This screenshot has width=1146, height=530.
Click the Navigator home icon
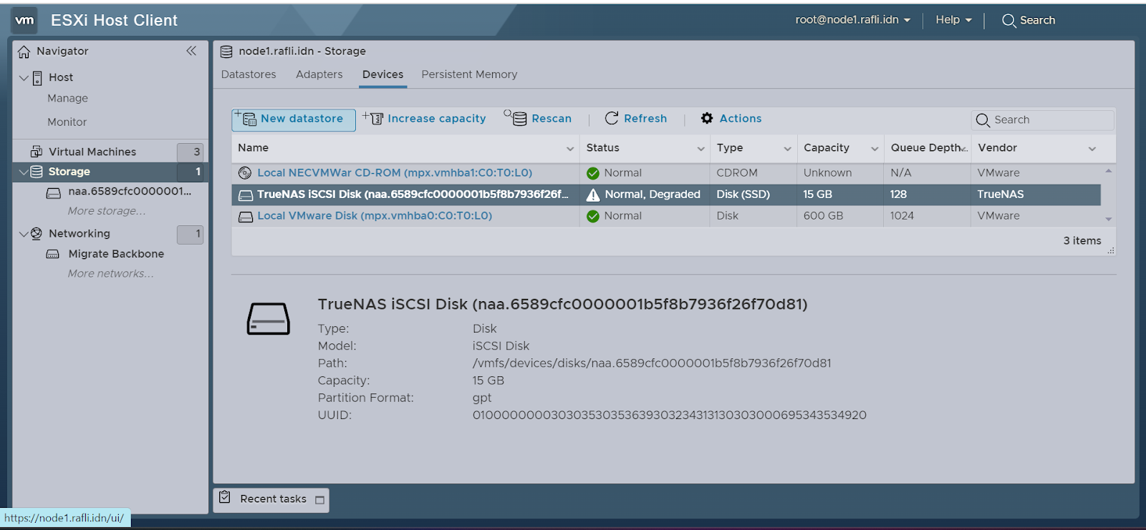click(x=24, y=51)
